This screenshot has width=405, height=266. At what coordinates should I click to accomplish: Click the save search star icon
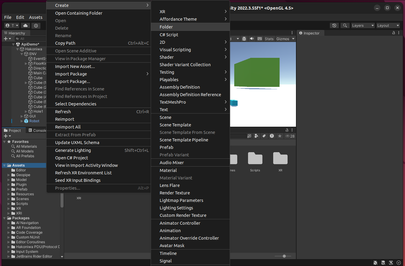click(279, 136)
